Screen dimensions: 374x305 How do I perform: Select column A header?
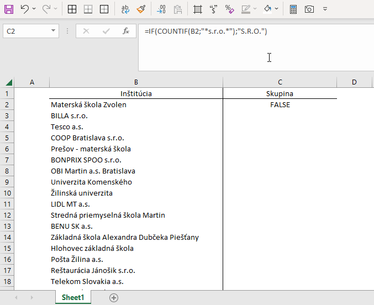coord(32,82)
